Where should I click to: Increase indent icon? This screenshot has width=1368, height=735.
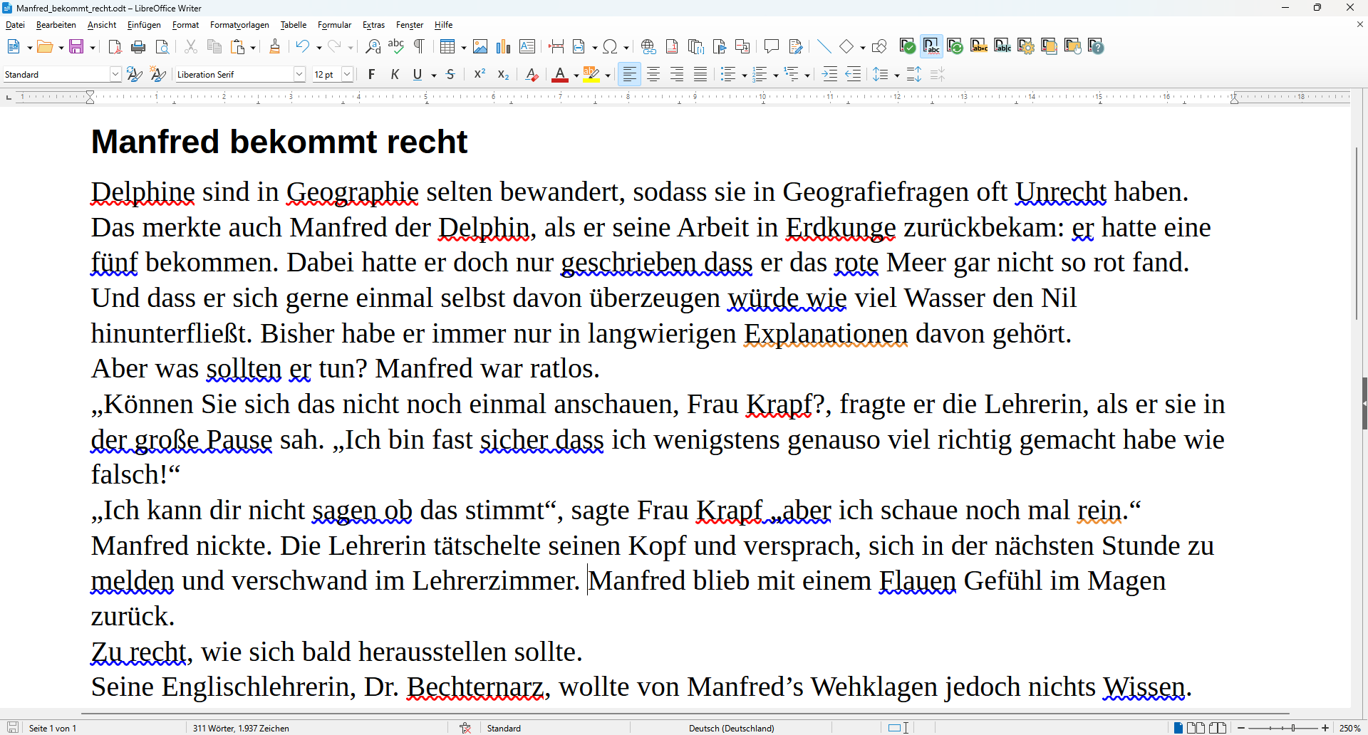829,74
